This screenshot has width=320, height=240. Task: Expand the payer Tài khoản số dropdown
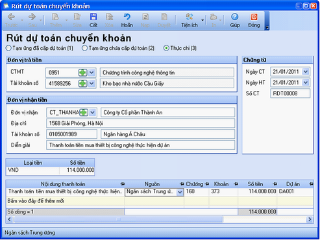point(92,84)
